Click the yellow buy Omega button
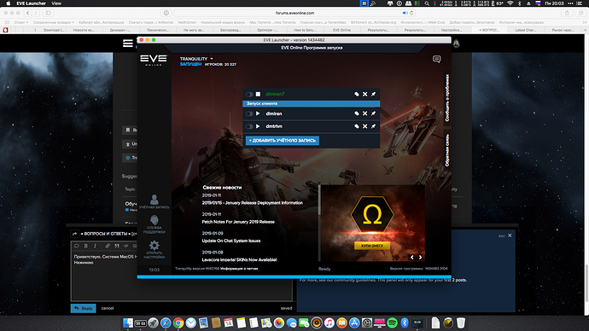589x331 pixels. click(372, 246)
